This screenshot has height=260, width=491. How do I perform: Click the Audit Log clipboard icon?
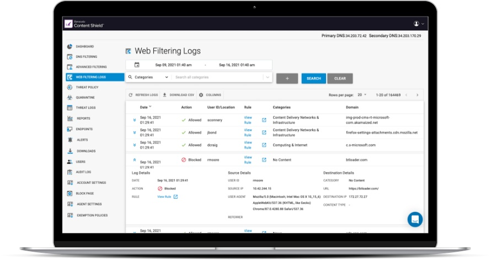click(x=70, y=172)
